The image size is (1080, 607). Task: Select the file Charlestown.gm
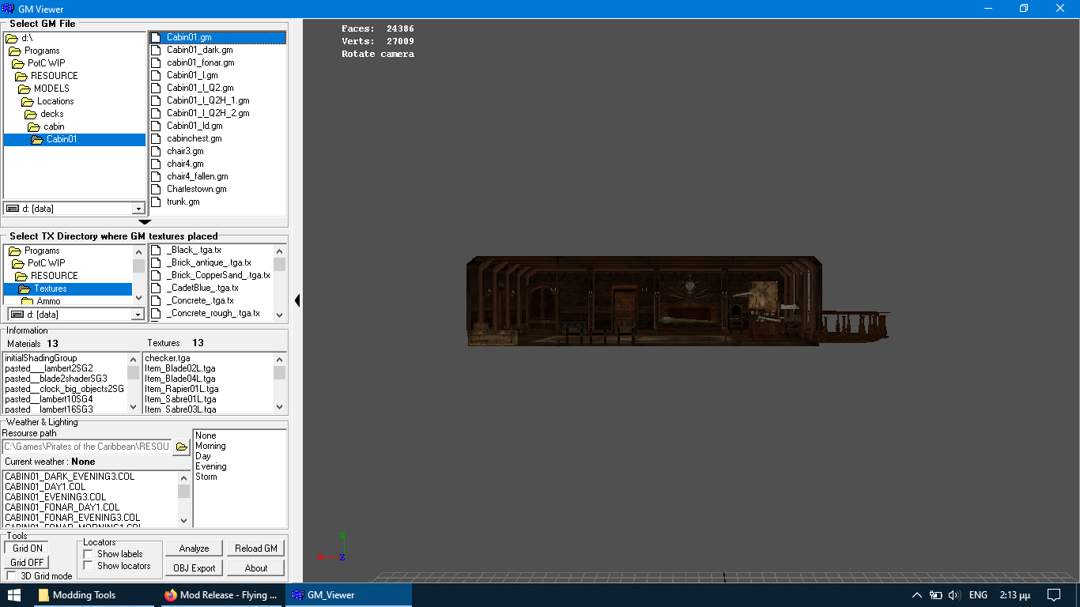click(196, 189)
